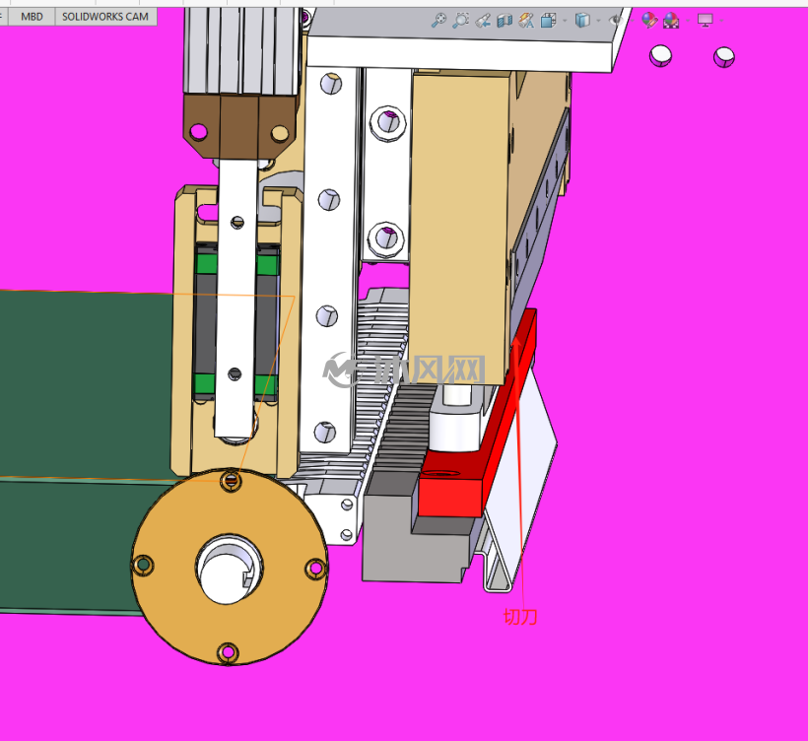This screenshot has height=741, width=808.
Task: Click the Hide/Show Items eye icon
Action: point(615,21)
